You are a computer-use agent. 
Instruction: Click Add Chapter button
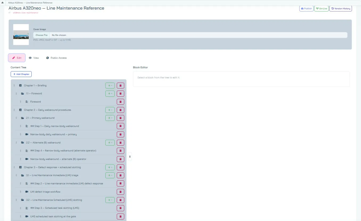21,74
